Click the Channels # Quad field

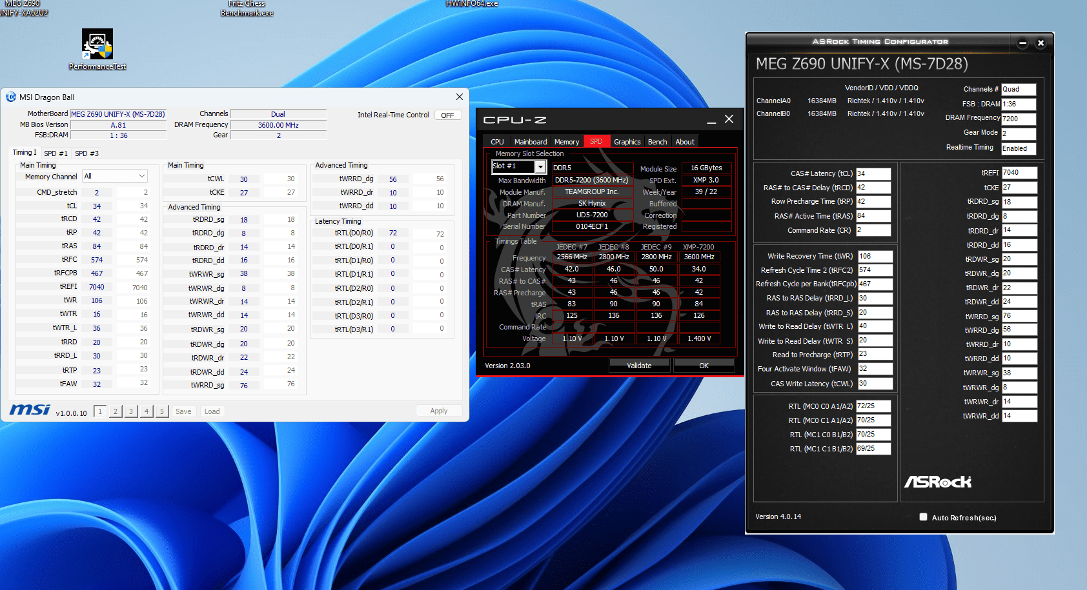point(1019,90)
